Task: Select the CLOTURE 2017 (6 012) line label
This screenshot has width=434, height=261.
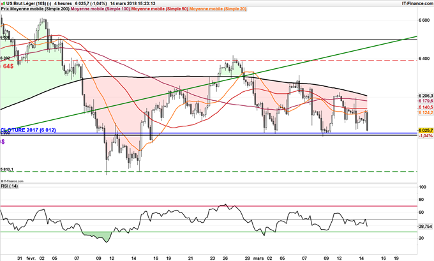Action: [x=28, y=130]
